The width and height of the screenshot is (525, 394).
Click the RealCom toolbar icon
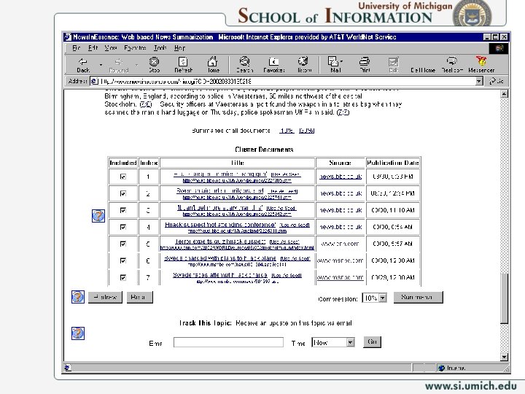point(452,65)
